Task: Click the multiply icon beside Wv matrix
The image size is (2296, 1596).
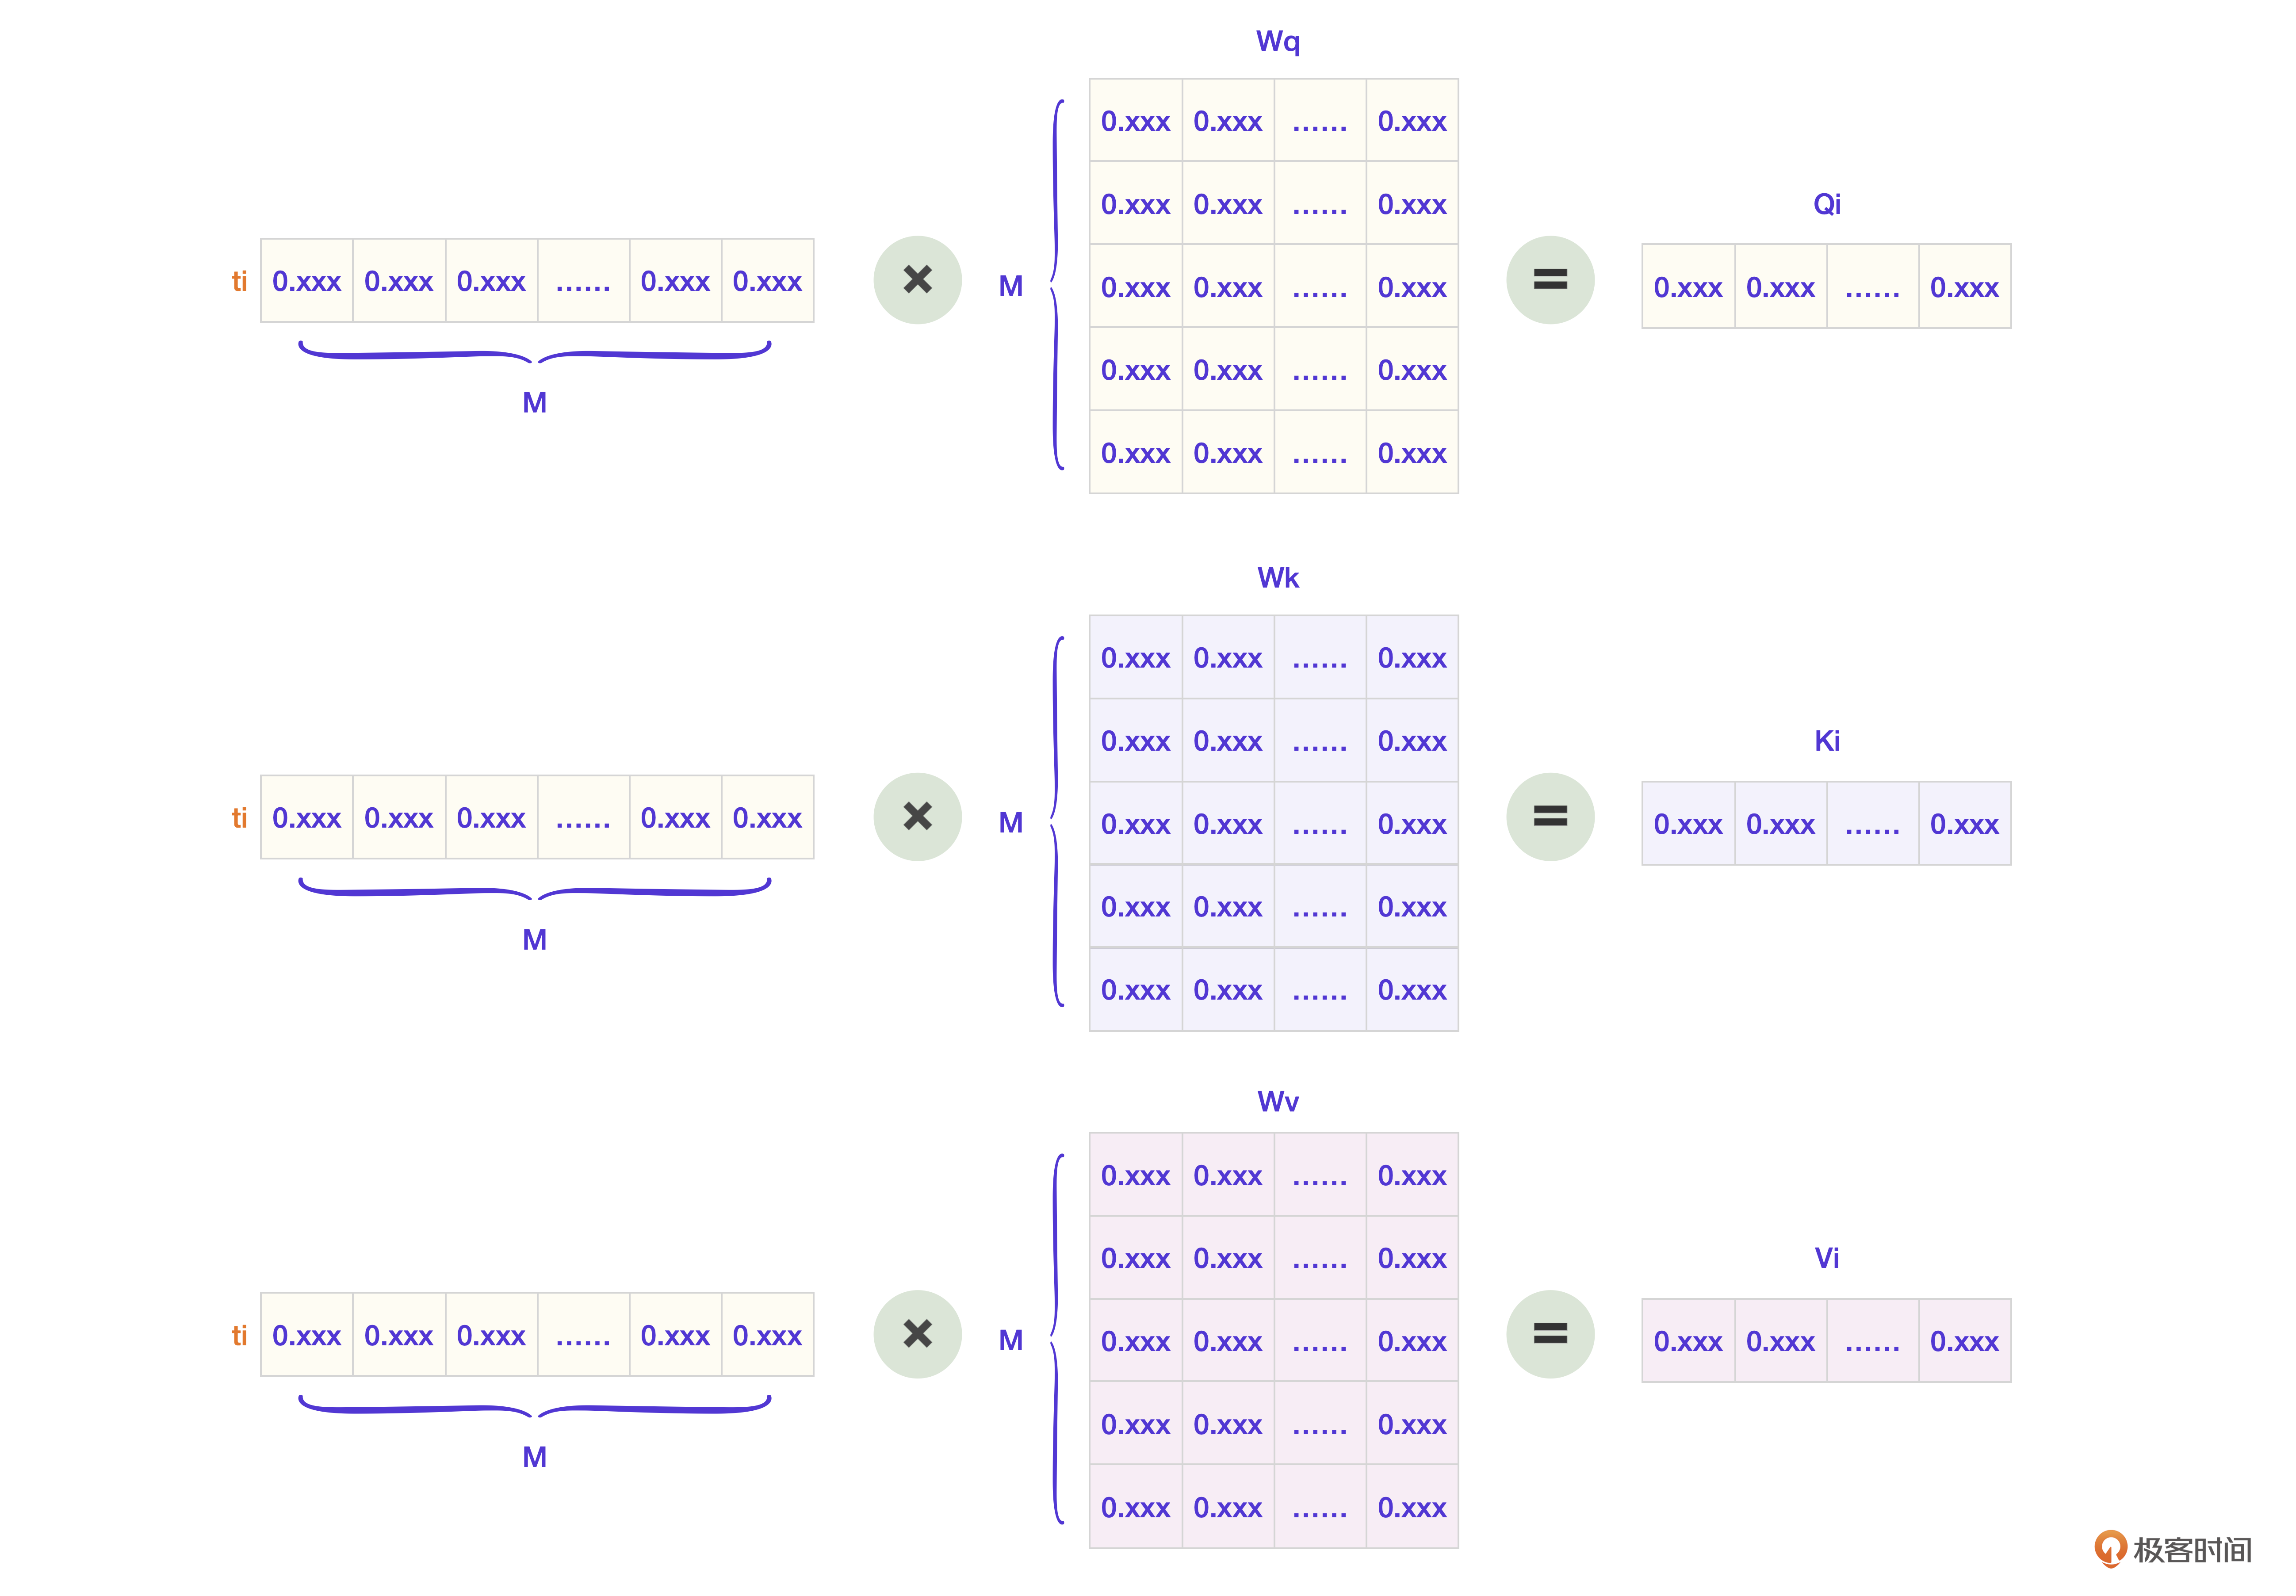Action: click(917, 1334)
